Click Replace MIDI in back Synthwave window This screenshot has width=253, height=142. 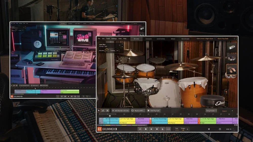pyautogui.click(x=34, y=86)
